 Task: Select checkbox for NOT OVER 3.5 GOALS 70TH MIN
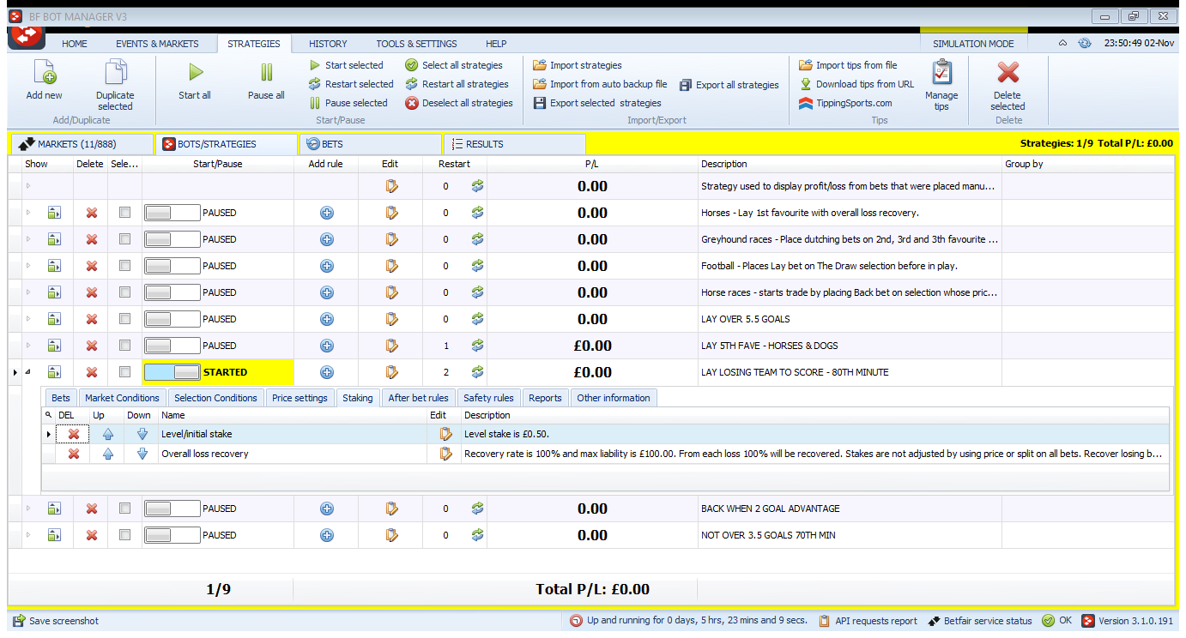(x=125, y=535)
